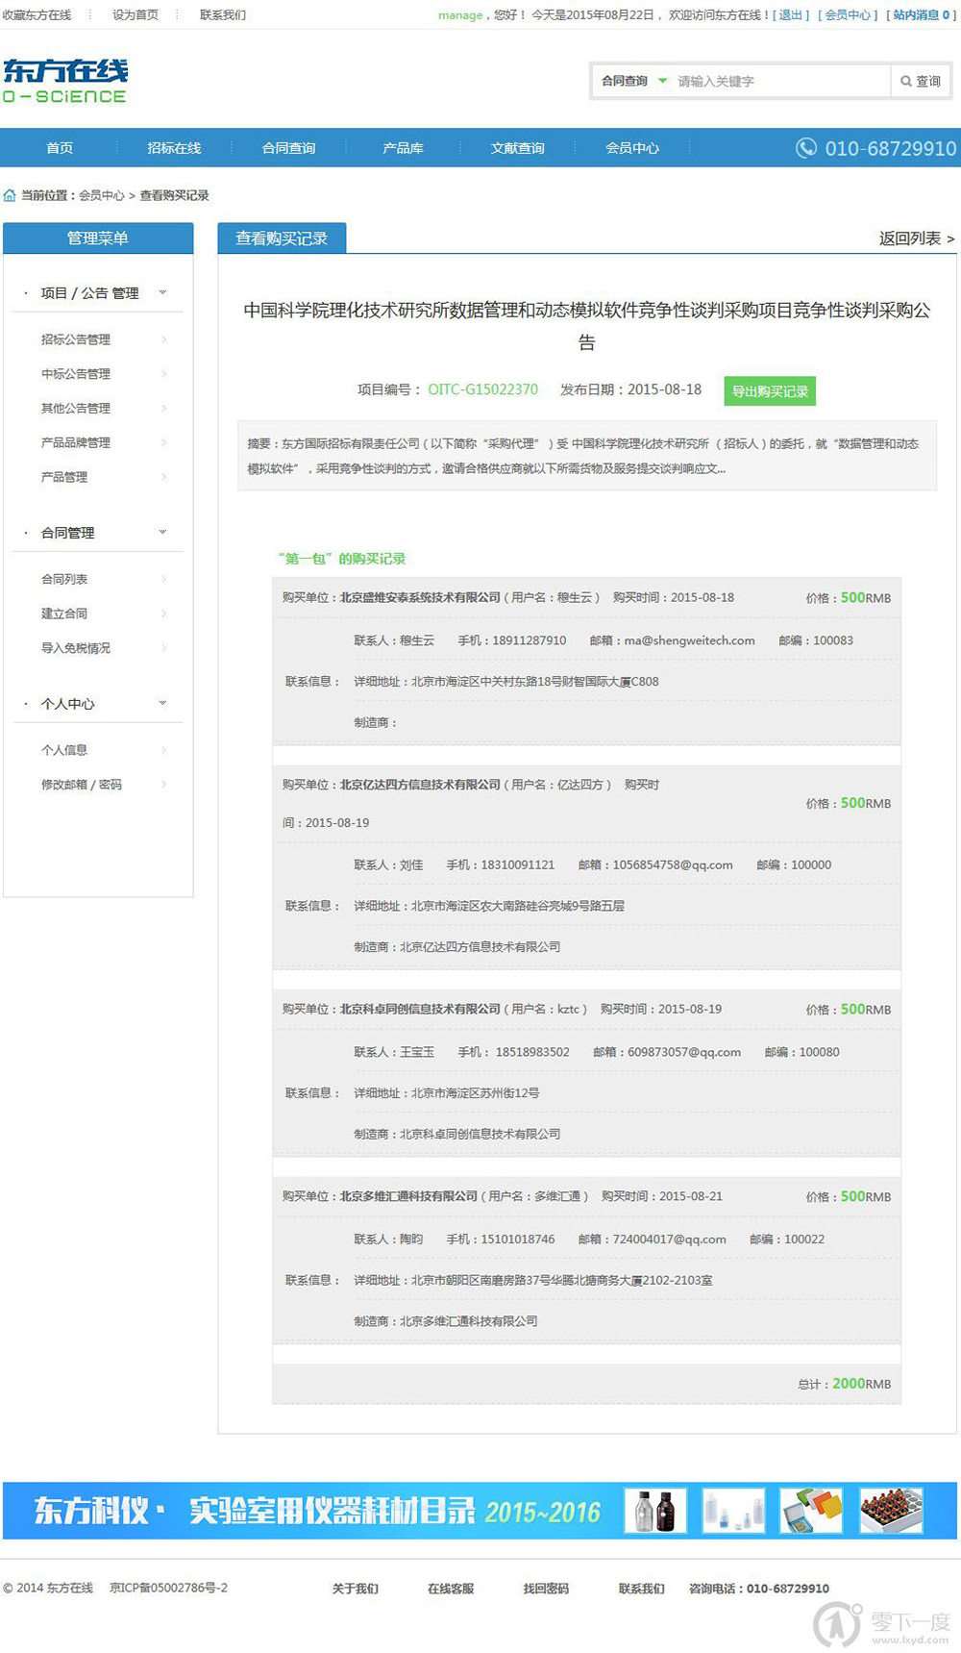Click the home icon beside 当前位置
This screenshot has width=961, height=1653.
pyautogui.click(x=10, y=195)
